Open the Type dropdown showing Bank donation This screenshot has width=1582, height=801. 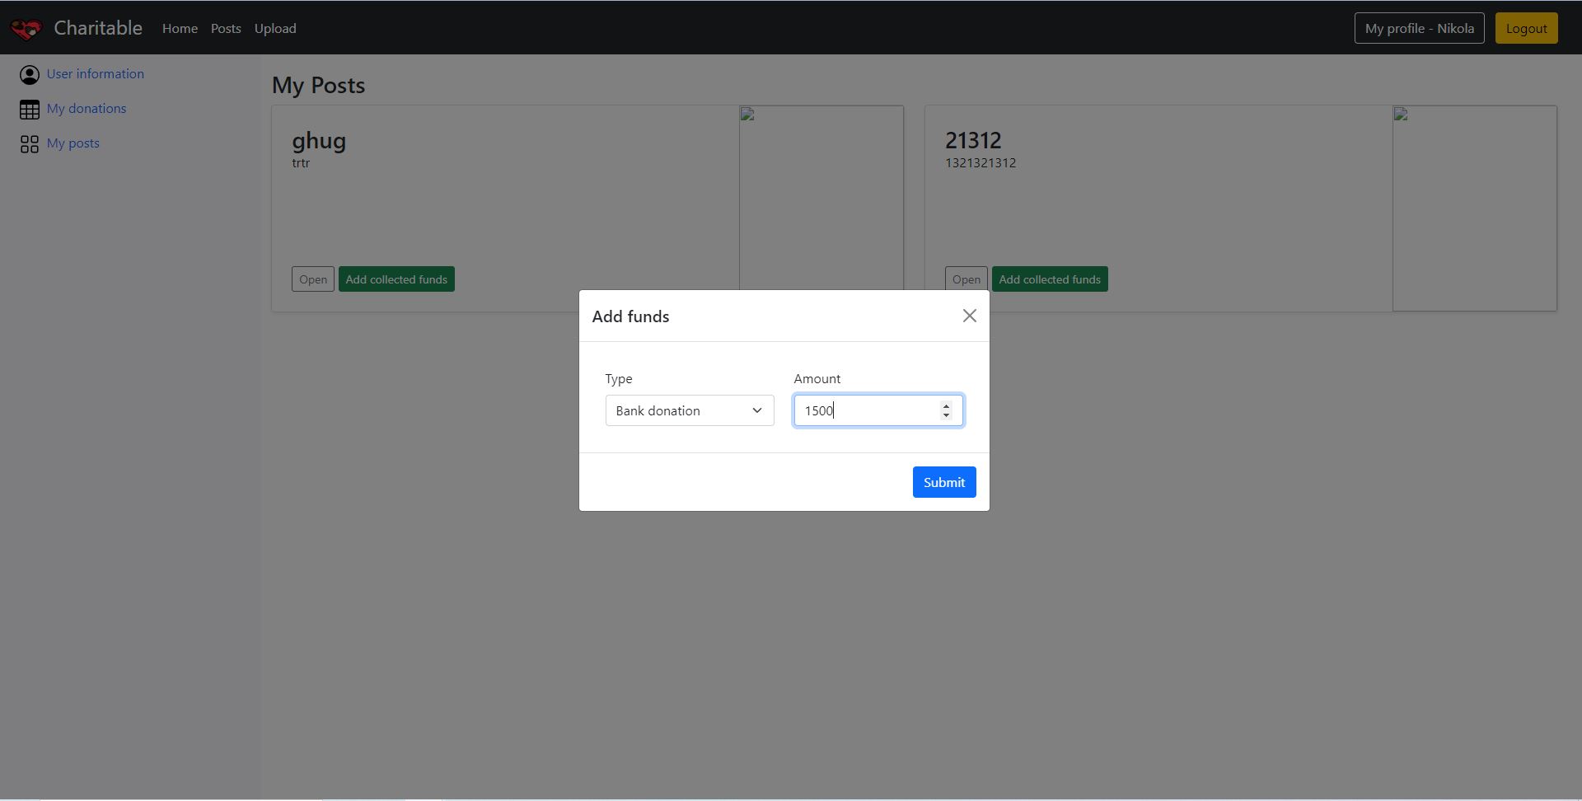[689, 410]
